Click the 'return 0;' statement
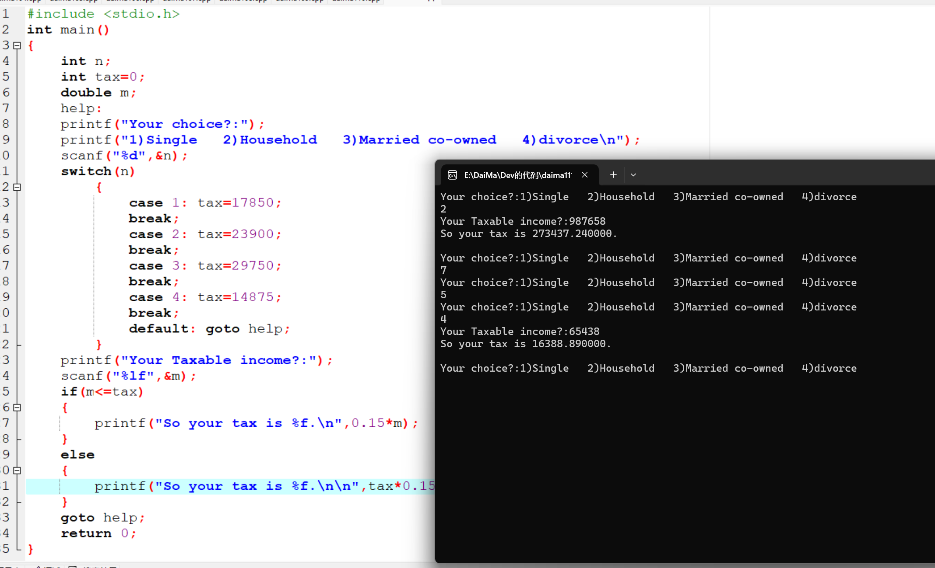This screenshot has width=935, height=568. [x=98, y=533]
